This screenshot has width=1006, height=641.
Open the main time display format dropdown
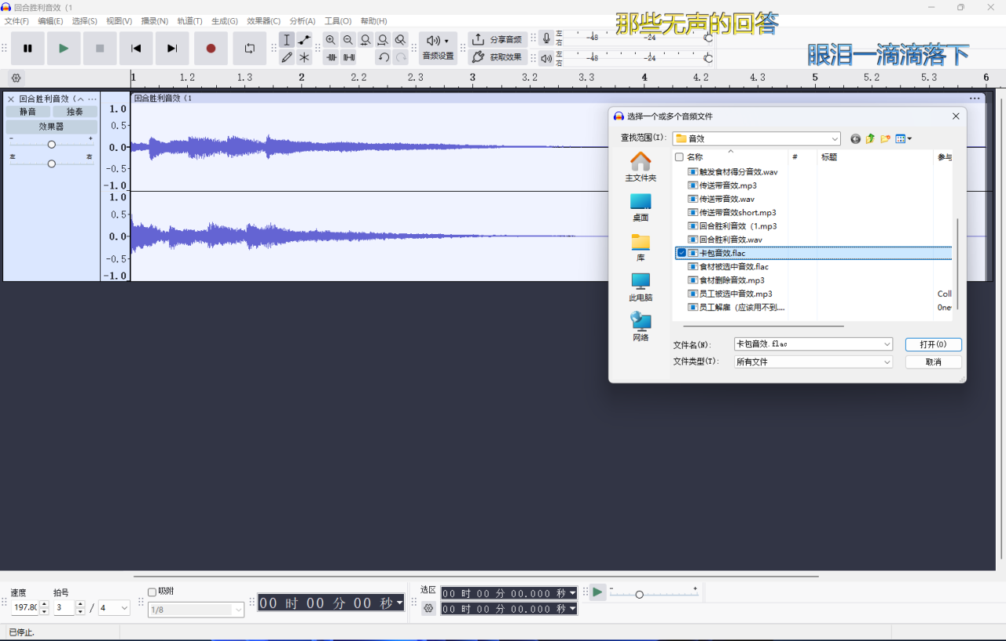[x=399, y=603]
